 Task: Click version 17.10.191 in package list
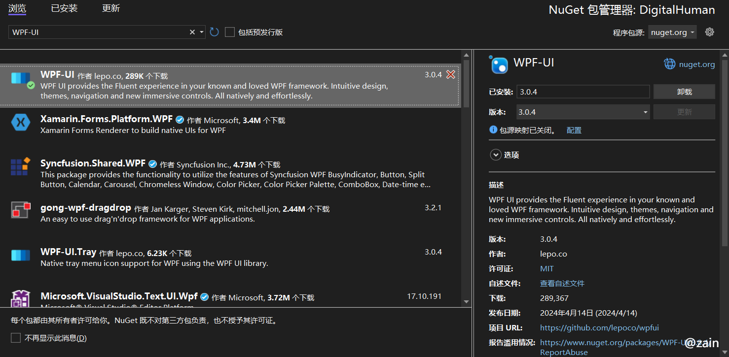(424, 296)
